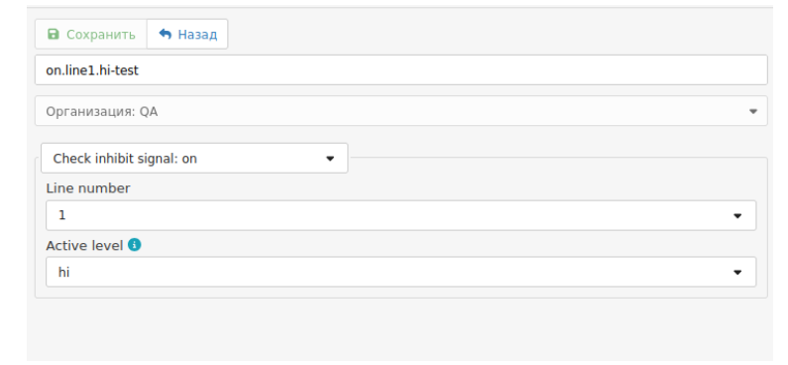This screenshot has width=788, height=365.
Task: Click the Active level label text
Action: click(84, 245)
